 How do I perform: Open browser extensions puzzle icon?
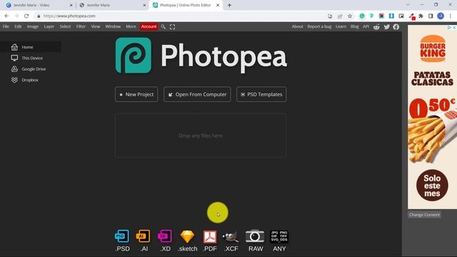[x=421, y=16]
